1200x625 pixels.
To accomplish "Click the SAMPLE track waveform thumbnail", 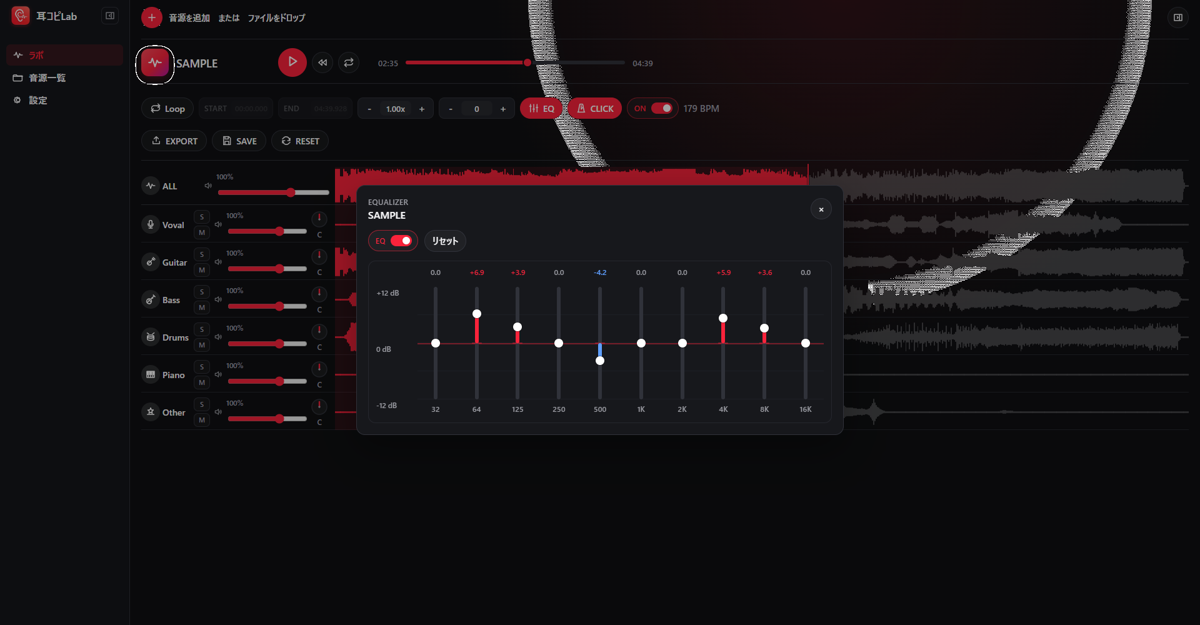I will pyautogui.click(x=155, y=63).
